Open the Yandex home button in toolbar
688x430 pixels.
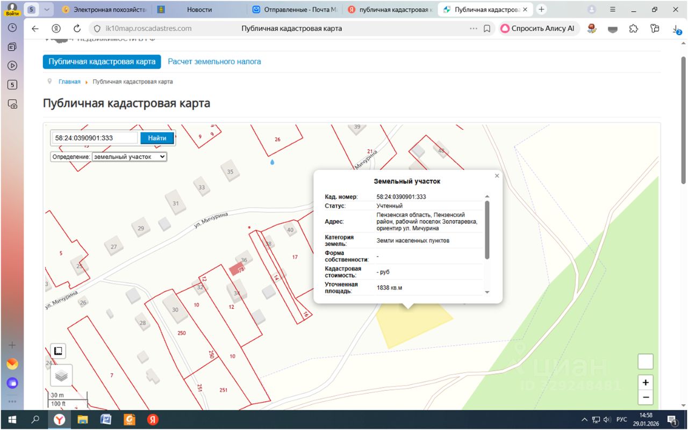(x=56, y=28)
